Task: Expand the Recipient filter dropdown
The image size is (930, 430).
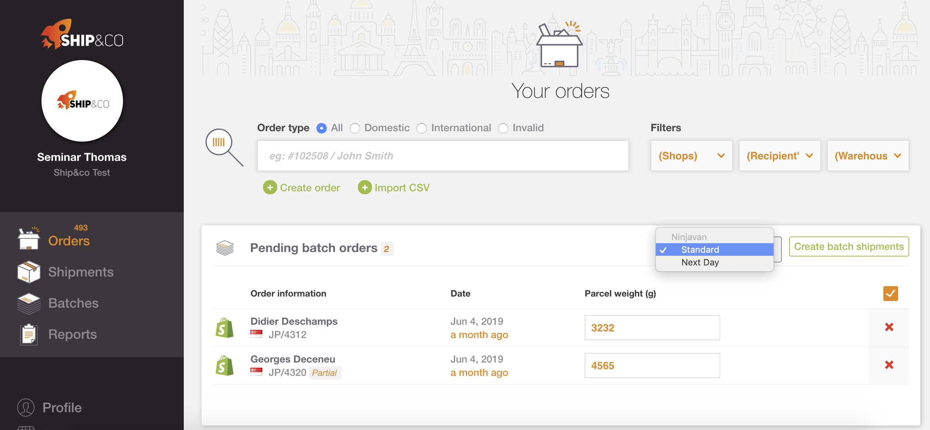Action: (780, 156)
